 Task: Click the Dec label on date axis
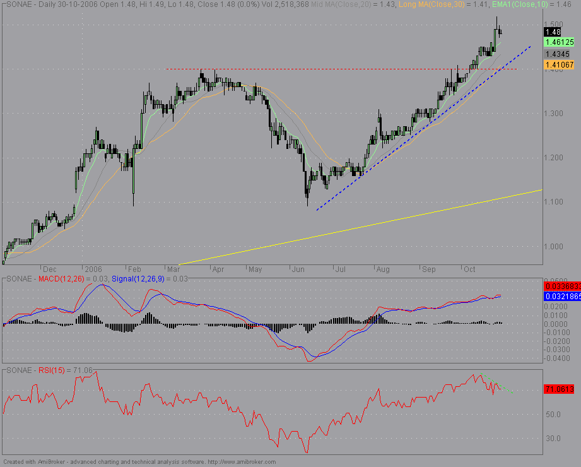click(x=49, y=269)
